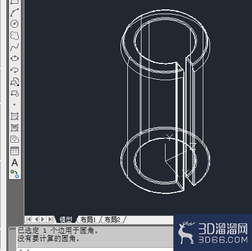252x251 pixels.
Task: Grab the command window grip handle
Action: tap(12, 228)
